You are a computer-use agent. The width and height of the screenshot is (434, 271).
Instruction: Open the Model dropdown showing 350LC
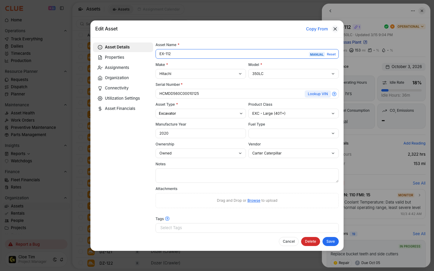click(294, 74)
